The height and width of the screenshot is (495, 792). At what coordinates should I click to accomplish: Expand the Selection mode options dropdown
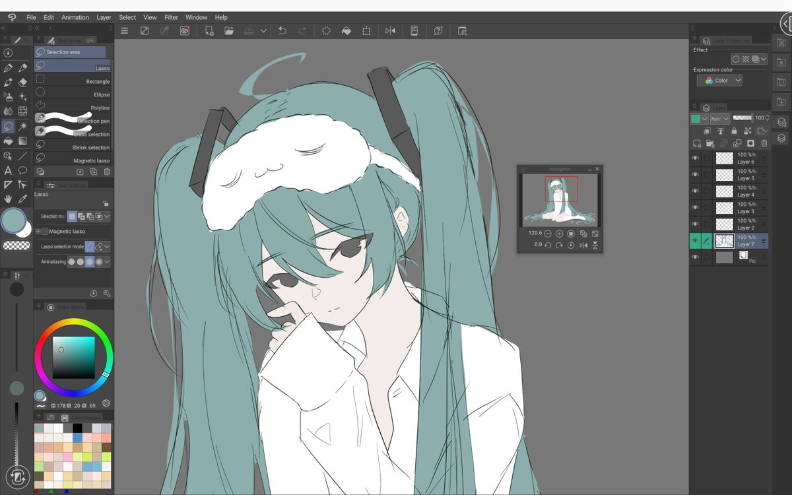point(106,216)
